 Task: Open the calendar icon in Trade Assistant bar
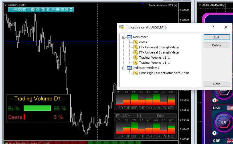43,9
